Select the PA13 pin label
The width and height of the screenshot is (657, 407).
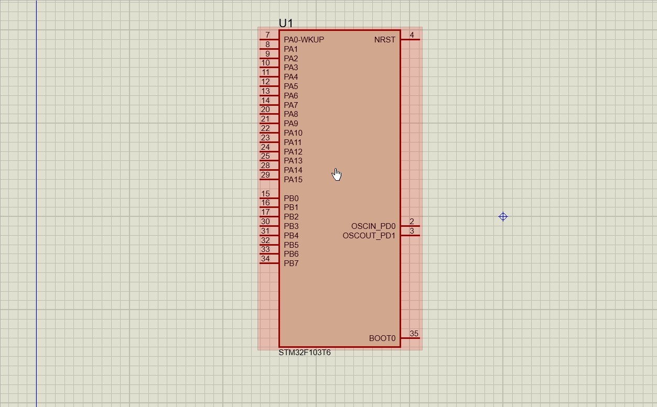[x=293, y=161]
